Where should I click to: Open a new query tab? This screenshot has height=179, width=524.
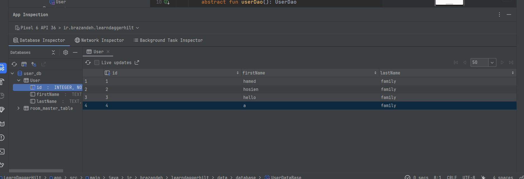click(x=24, y=64)
